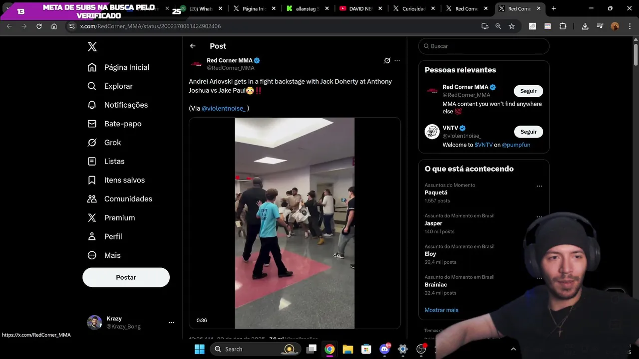This screenshot has height=359, width=639.
Task: Open OBS Studio from taskbar
Action: coord(421,349)
